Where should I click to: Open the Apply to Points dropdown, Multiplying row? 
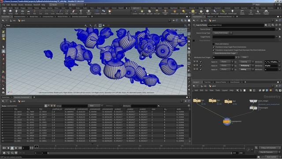pos(226,66)
